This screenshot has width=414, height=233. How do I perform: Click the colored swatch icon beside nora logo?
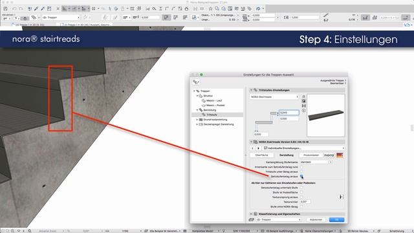[340, 155]
